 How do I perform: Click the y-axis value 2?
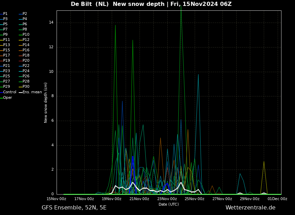(x=52, y=170)
